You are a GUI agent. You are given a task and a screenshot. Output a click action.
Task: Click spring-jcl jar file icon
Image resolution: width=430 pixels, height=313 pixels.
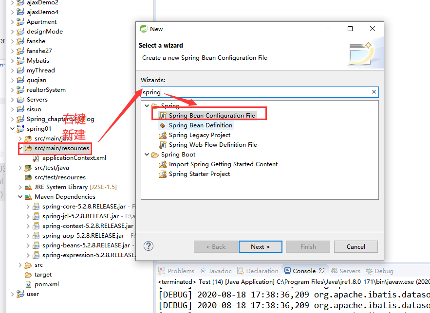click(36, 216)
